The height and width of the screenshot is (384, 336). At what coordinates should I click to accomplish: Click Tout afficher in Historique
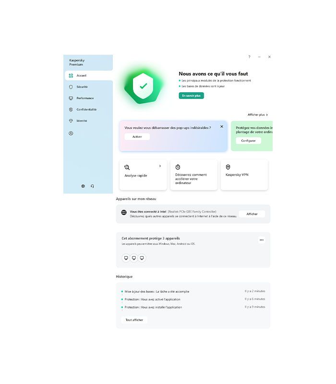[134, 320]
